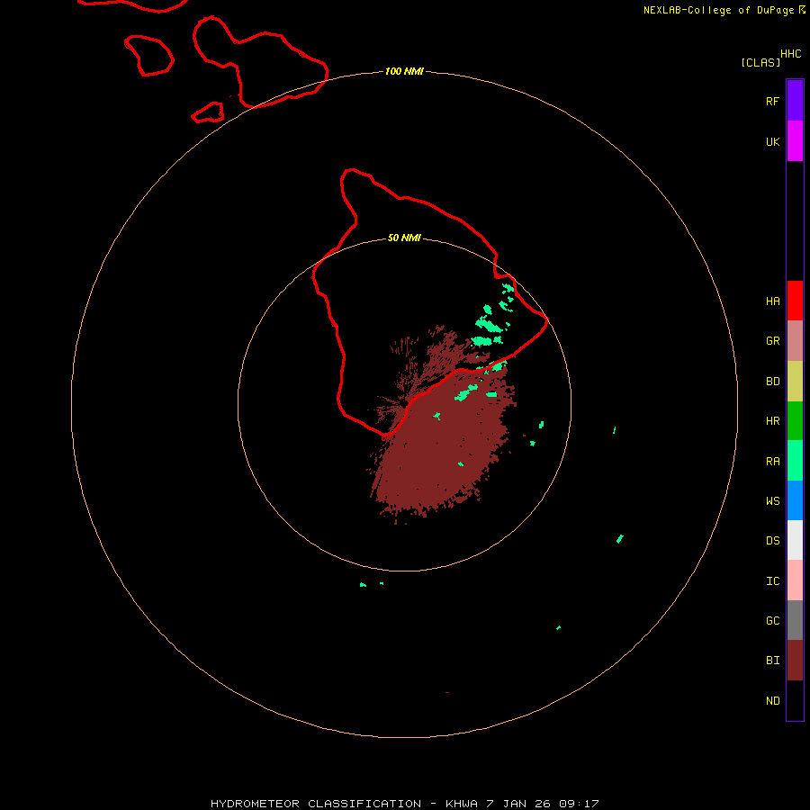Click the RA legend label

pos(772,462)
